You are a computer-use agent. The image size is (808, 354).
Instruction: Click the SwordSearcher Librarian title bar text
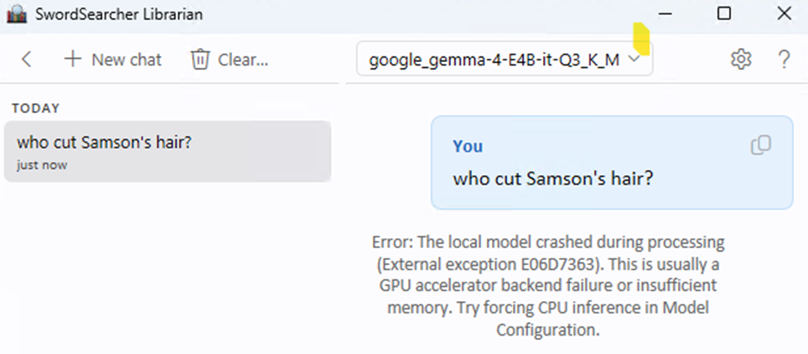click(x=119, y=14)
